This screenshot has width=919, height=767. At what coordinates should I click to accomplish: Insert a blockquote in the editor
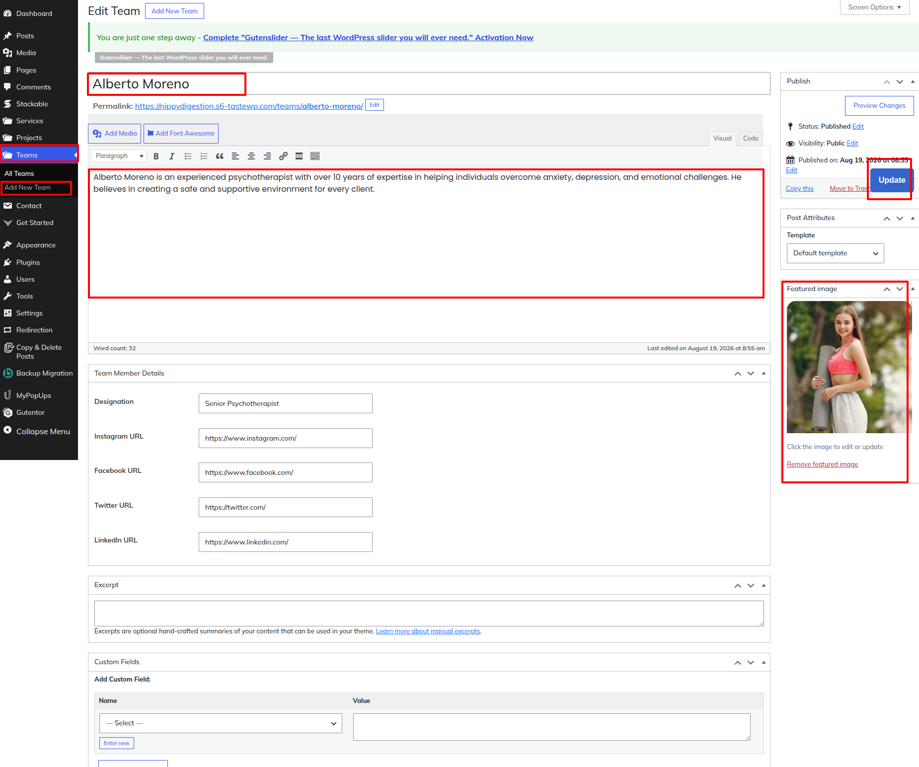[x=220, y=156]
